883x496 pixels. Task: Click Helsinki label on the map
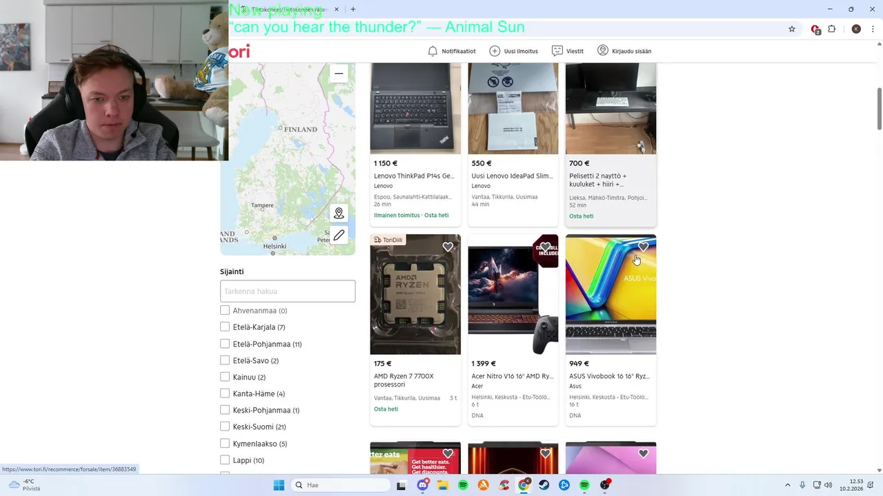[275, 246]
